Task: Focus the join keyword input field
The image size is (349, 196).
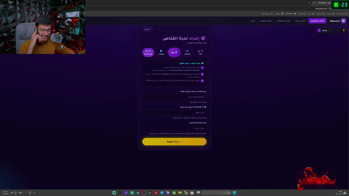Action: [174, 128]
